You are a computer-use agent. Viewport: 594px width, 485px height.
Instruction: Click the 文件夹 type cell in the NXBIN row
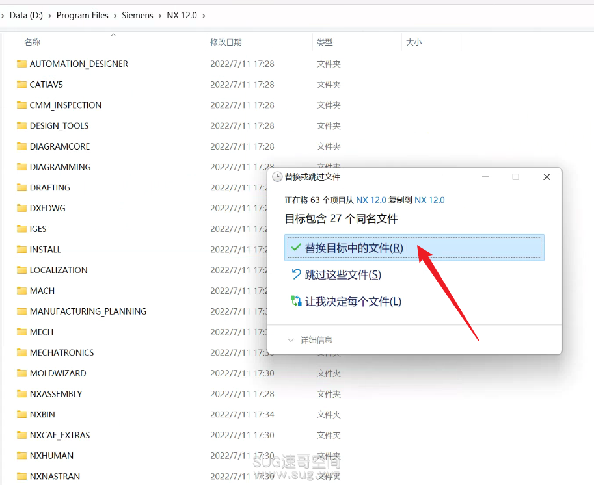pos(329,415)
